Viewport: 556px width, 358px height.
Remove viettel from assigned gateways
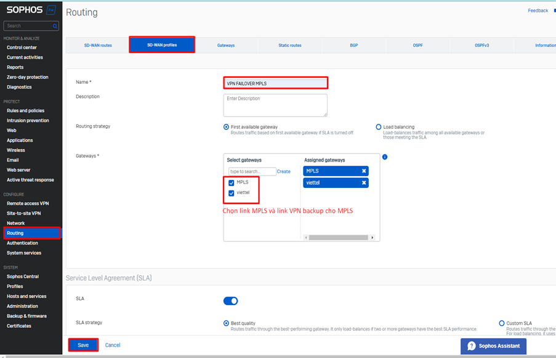tap(364, 183)
